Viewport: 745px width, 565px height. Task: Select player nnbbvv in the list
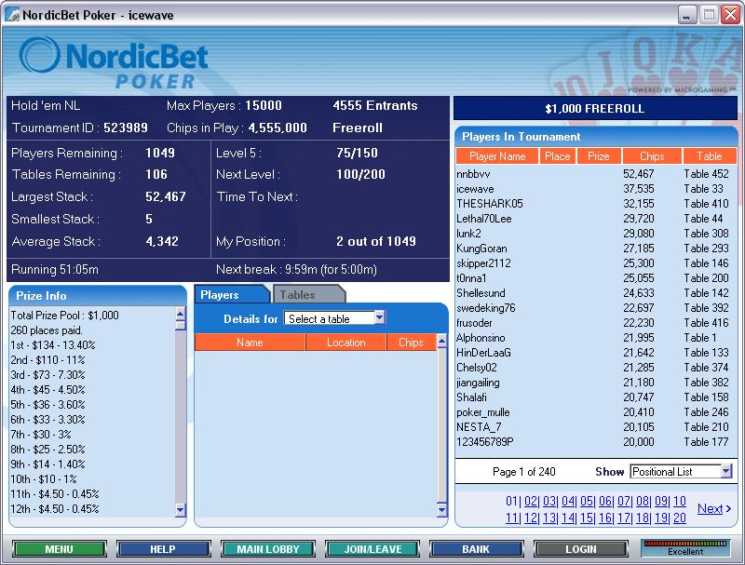pos(596,174)
